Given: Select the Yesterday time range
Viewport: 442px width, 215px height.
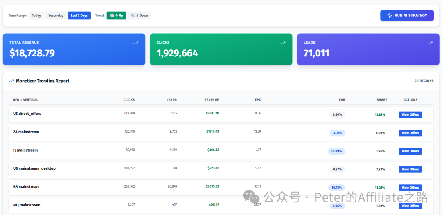Looking at the screenshot, I should coord(56,16).
